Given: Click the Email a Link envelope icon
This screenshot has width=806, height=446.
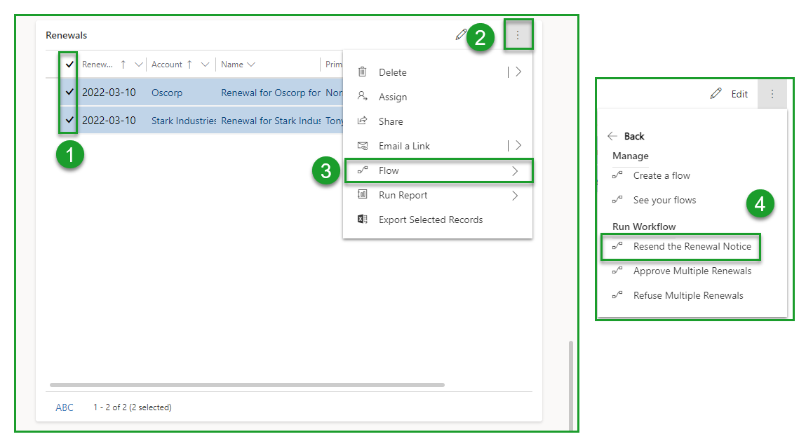Looking at the screenshot, I should [362, 145].
